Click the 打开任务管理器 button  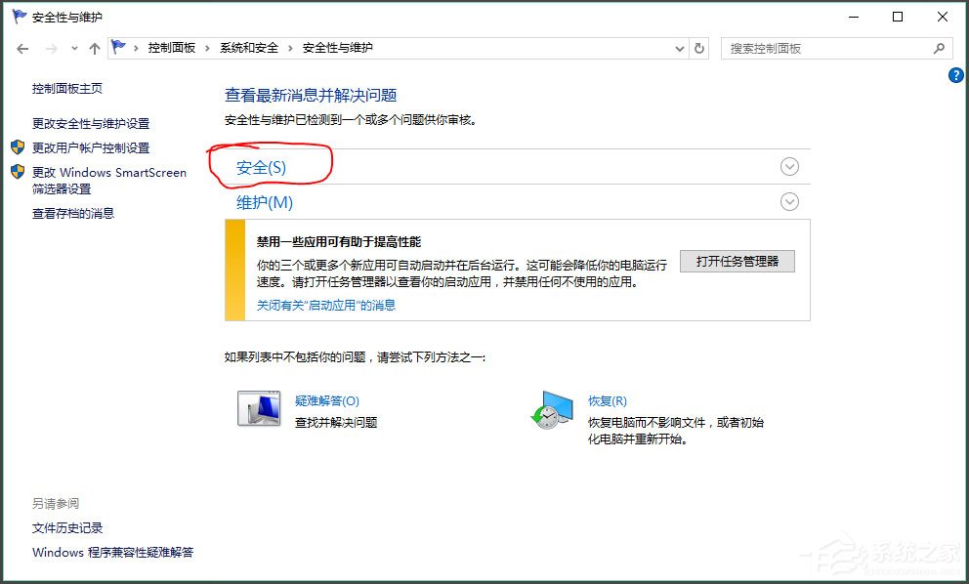coord(736,261)
